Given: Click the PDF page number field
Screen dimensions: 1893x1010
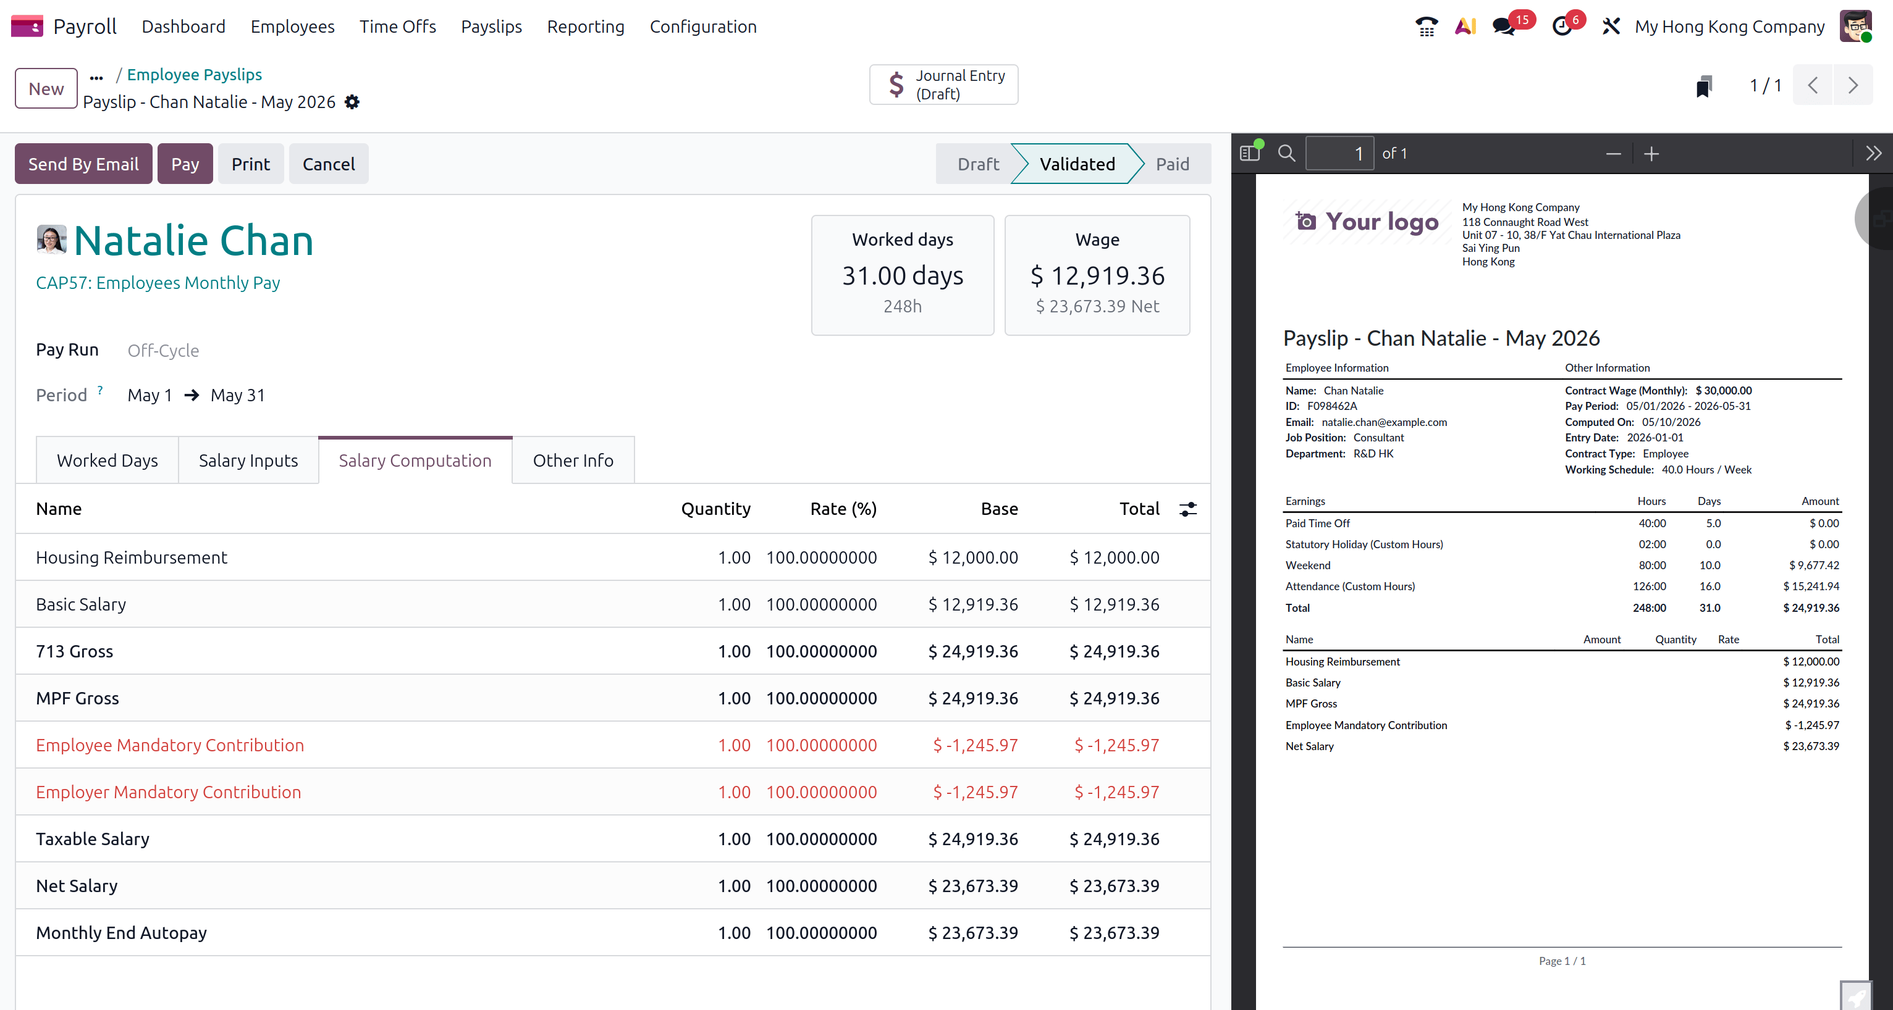Looking at the screenshot, I should 1339,152.
